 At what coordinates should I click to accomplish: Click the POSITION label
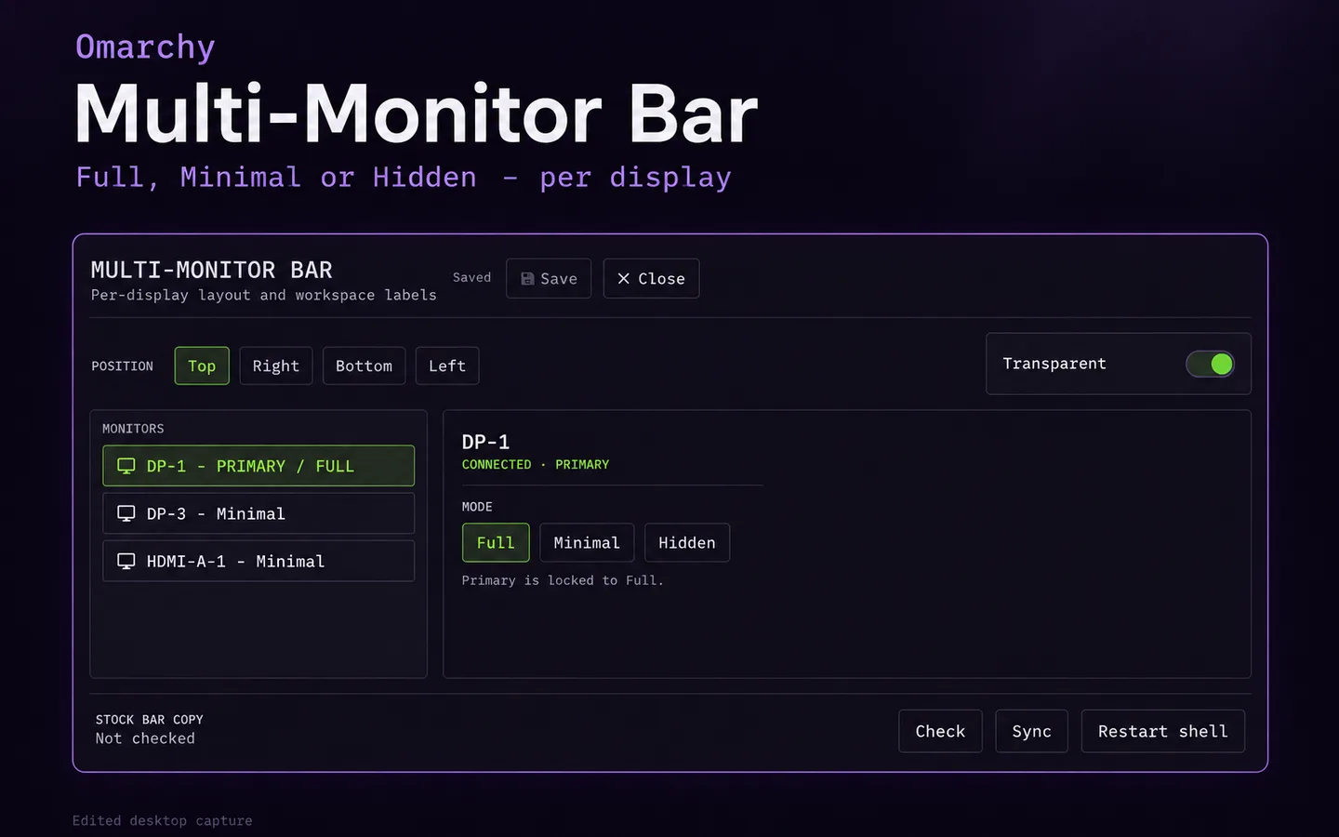(x=122, y=366)
